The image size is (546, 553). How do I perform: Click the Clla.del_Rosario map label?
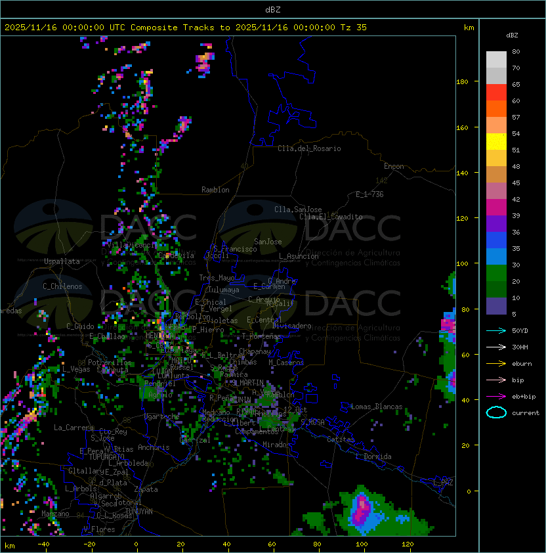pos(309,148)
